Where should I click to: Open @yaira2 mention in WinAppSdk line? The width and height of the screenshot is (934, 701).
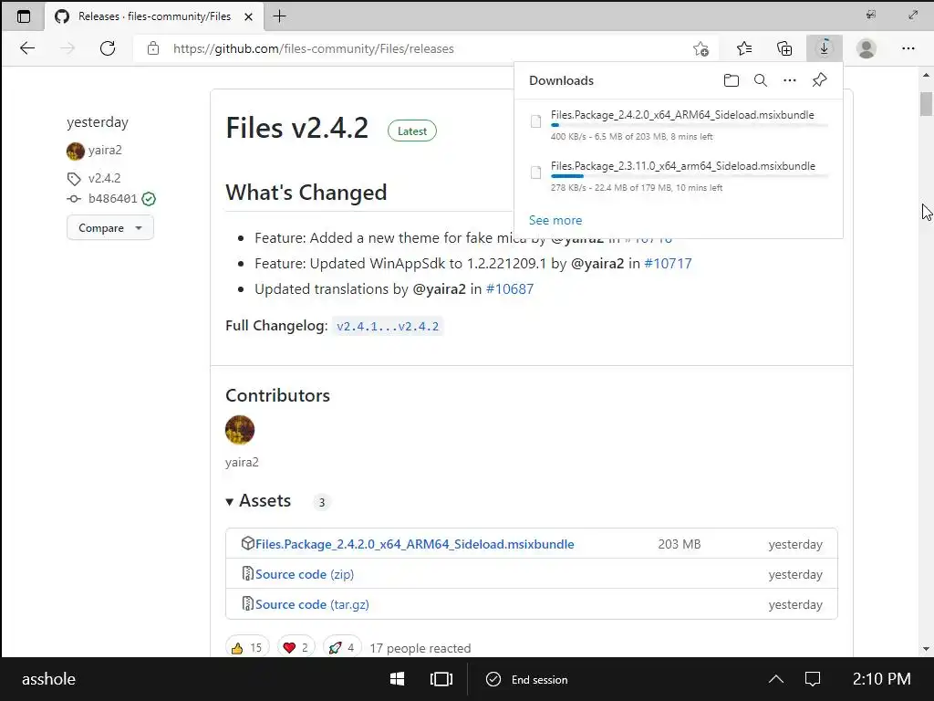597,264
